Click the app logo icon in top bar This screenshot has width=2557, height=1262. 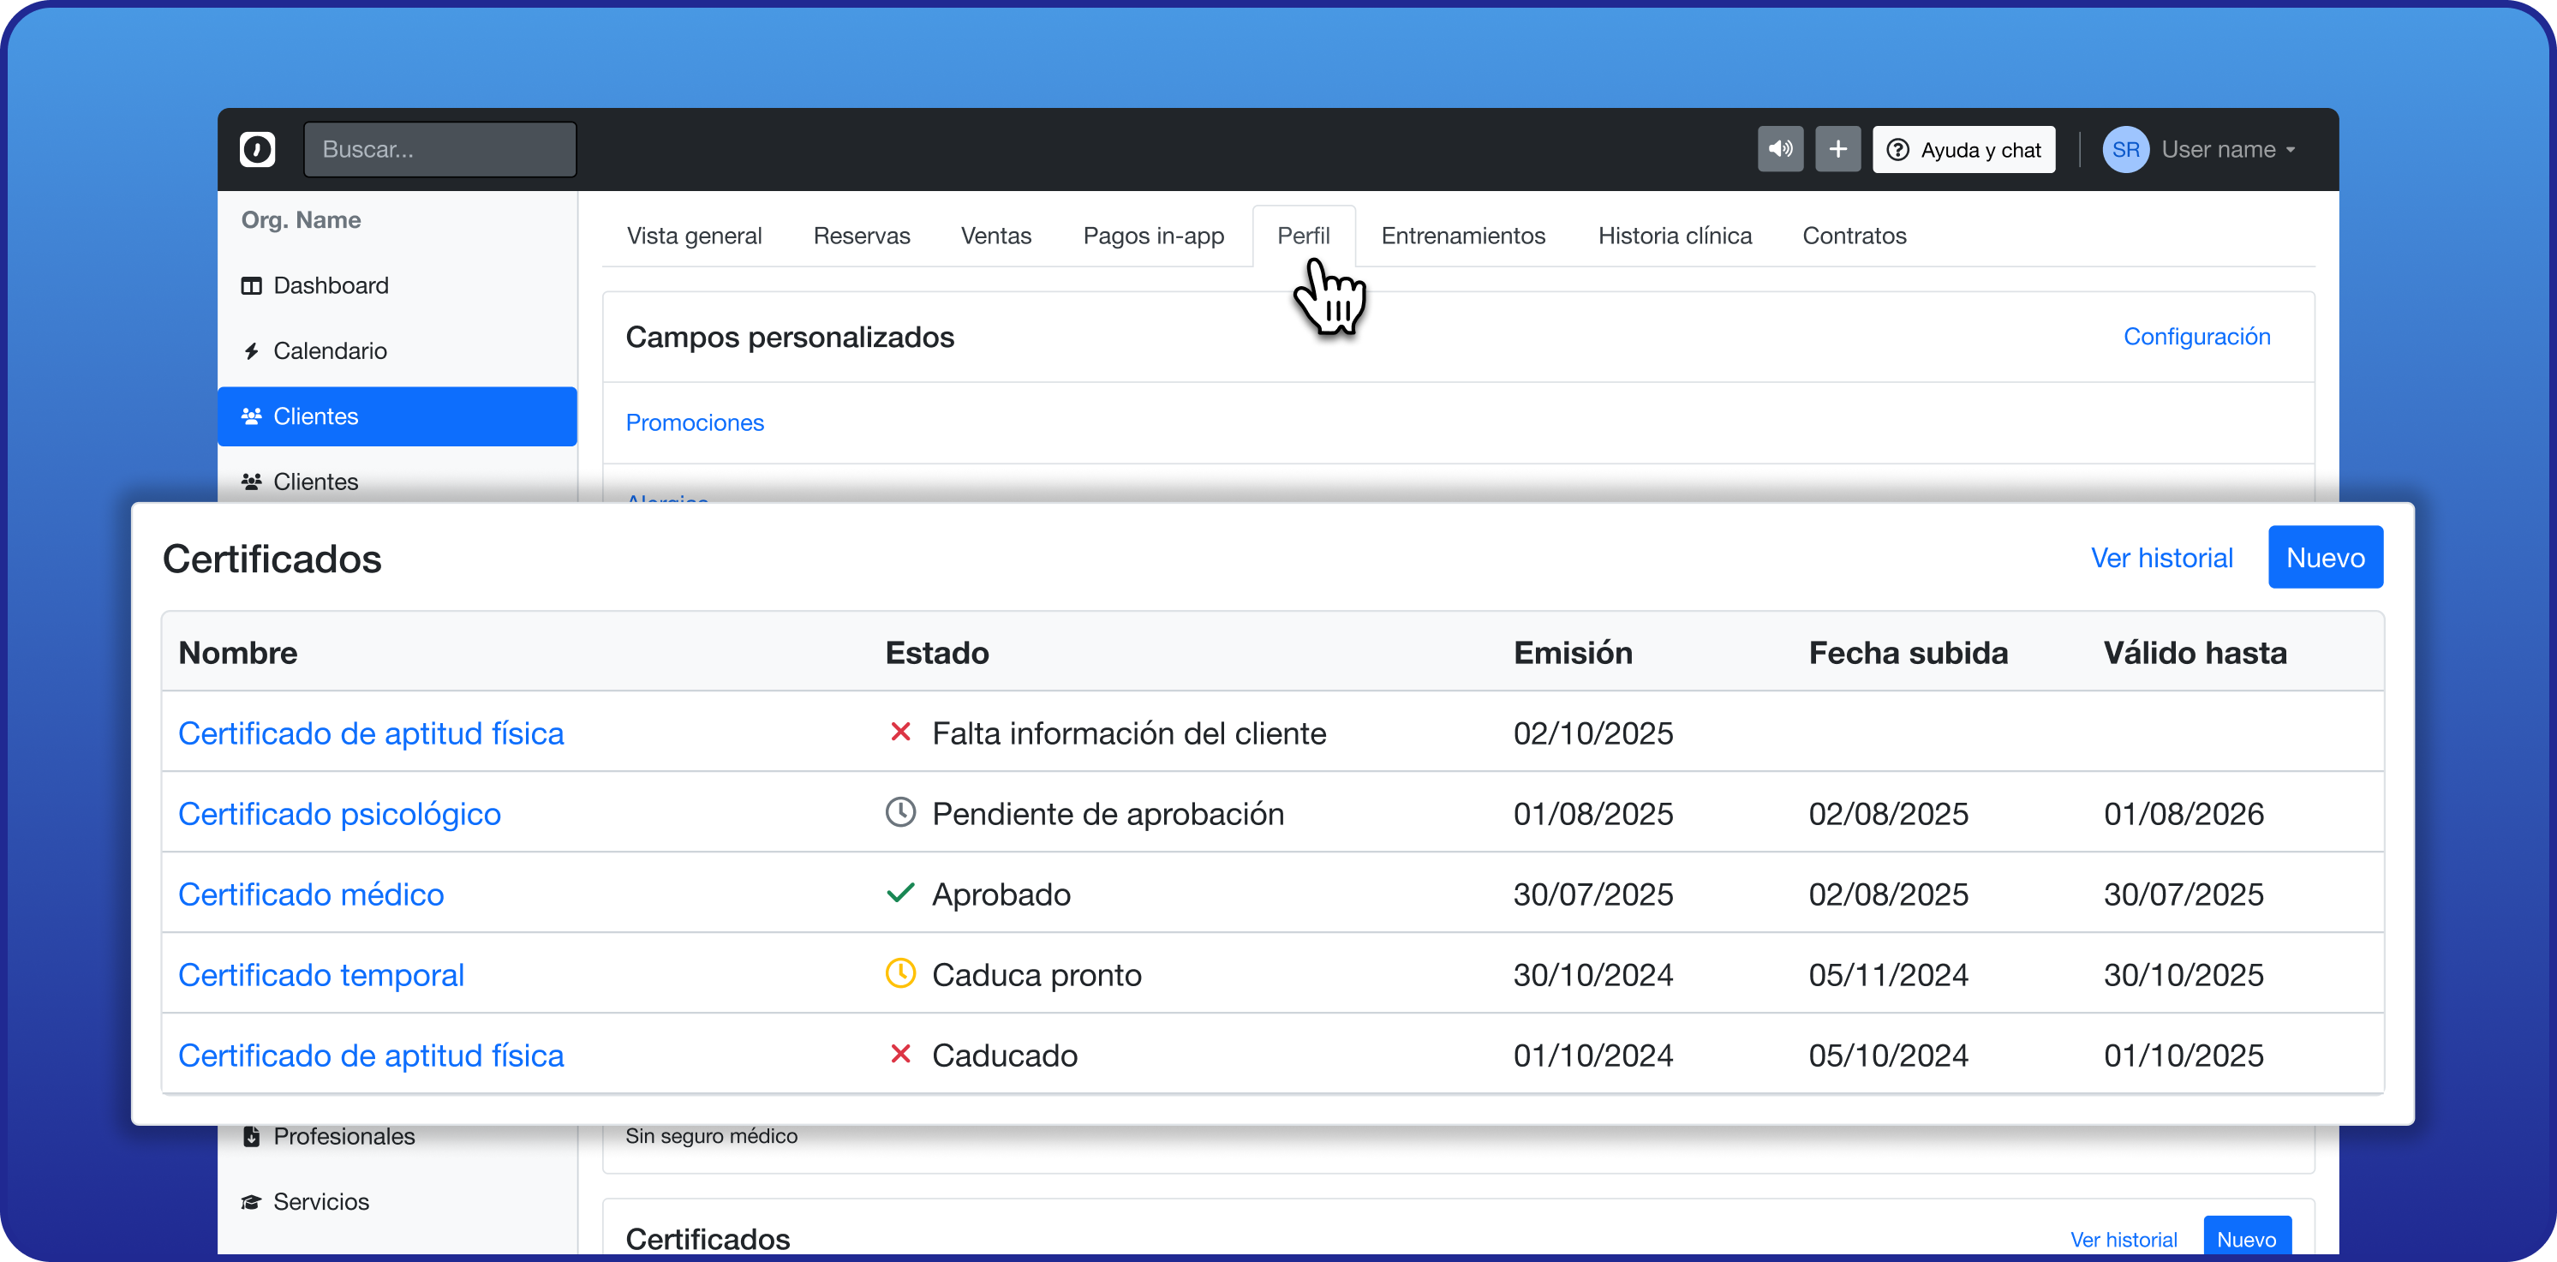pyautogui.click(x=257, y=149)
